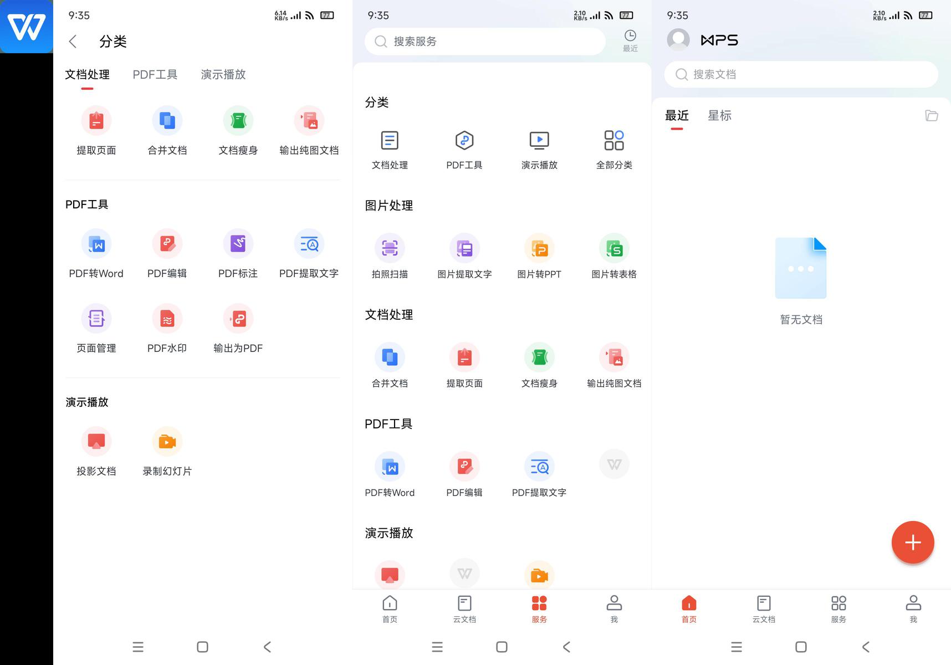
Task: Open the 全部分类 category
Action: (x=614, y=150)
